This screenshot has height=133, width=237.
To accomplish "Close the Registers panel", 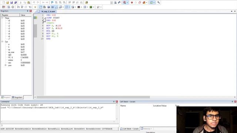I will (x=31, y=11).
